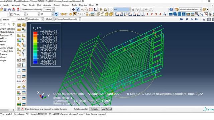This screenshot has height=120, width=214.
Task: Activate the Rotate View tool
Action: click(x=78, y=10)
